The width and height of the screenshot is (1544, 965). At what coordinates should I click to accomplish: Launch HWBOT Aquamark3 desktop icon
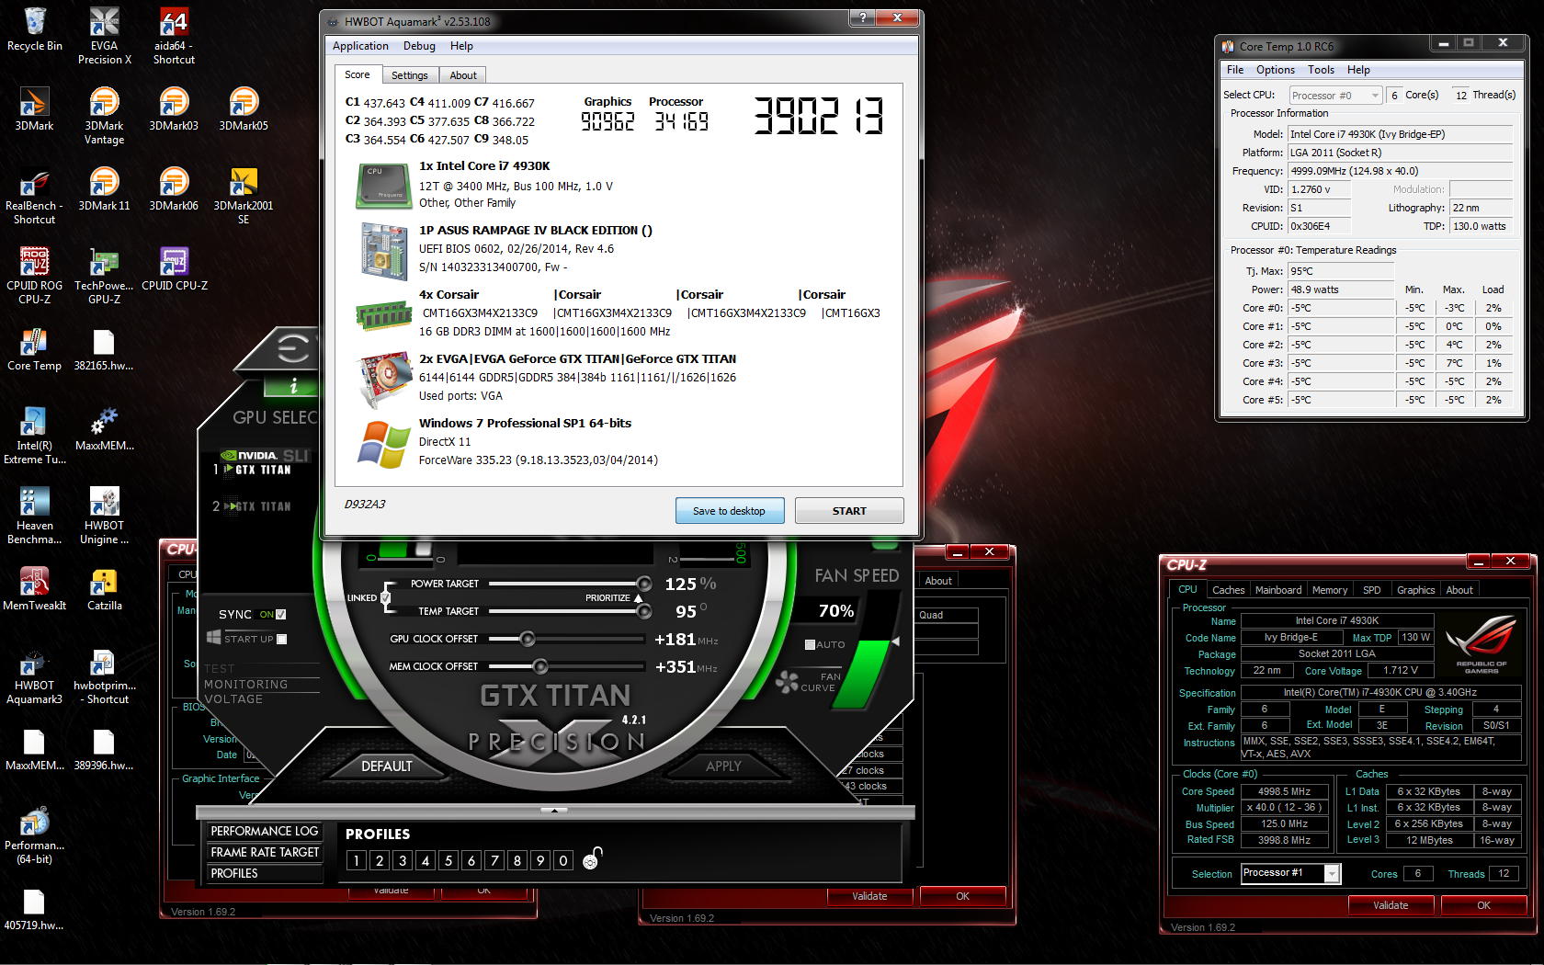34,675
